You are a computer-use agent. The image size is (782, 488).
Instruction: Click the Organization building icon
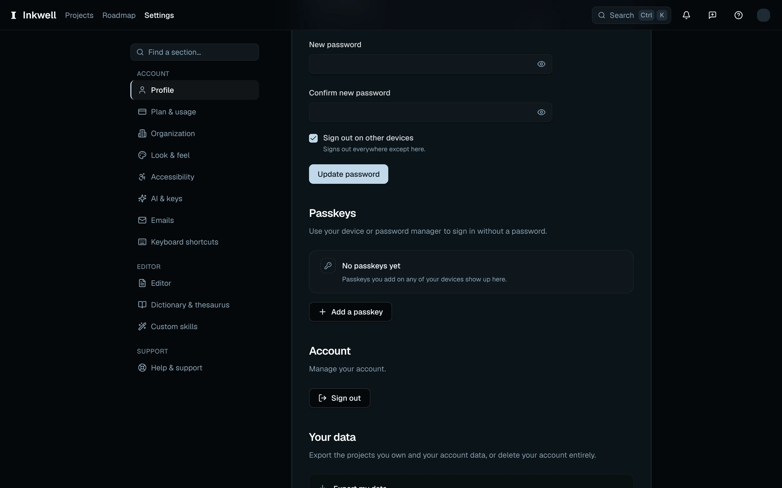pyautogui.click(x=142, y=133)
